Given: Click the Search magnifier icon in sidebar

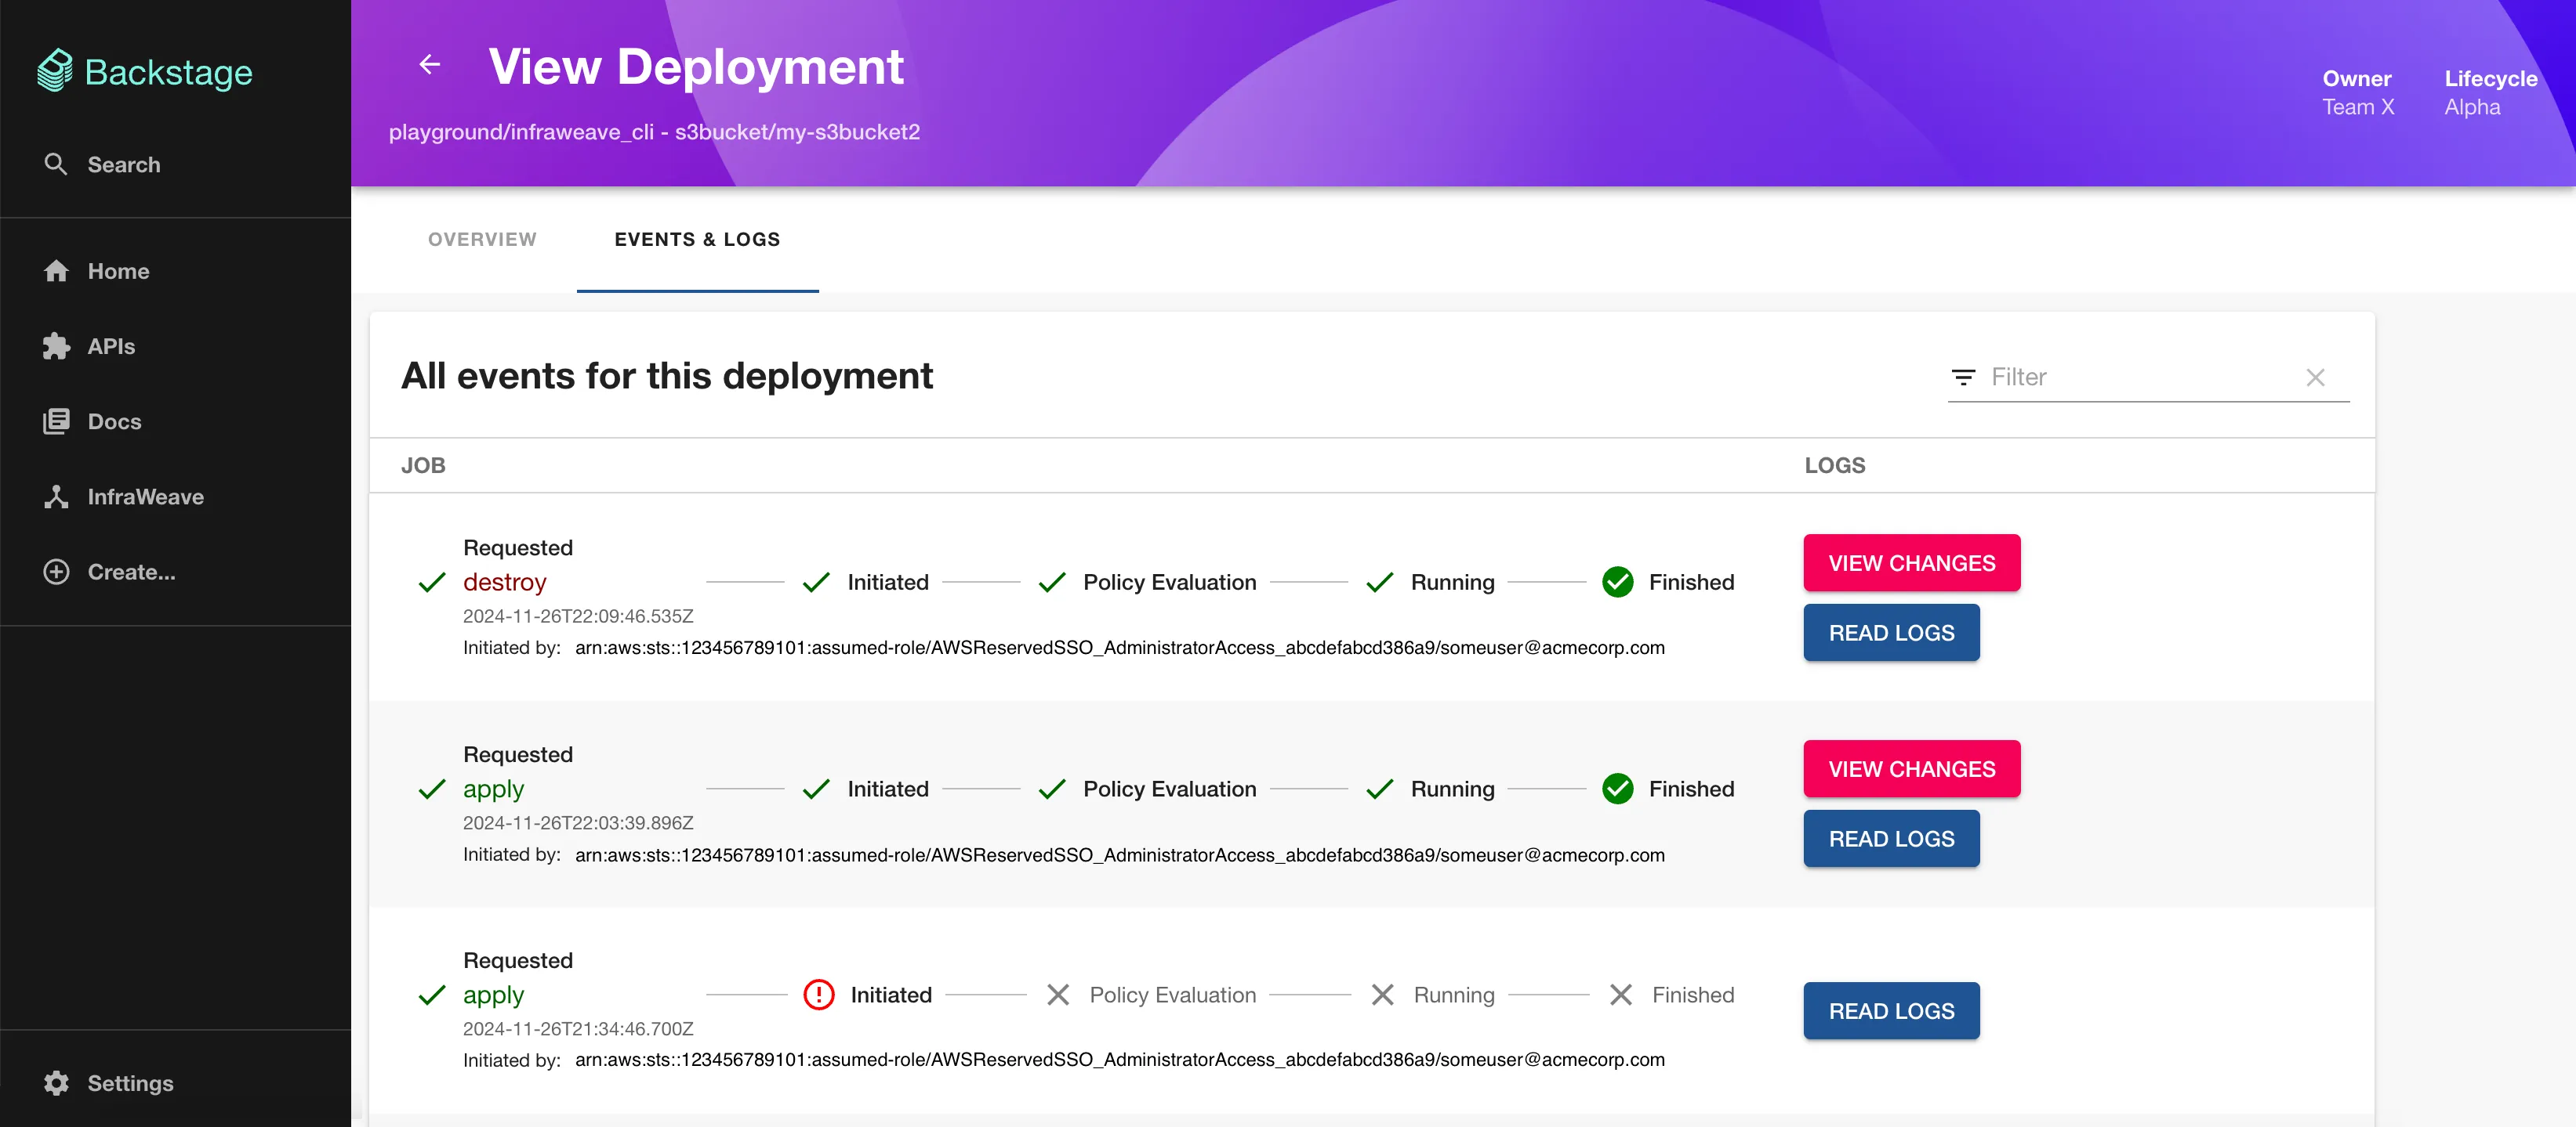Looking at the screenshot, I should point(56,164).
